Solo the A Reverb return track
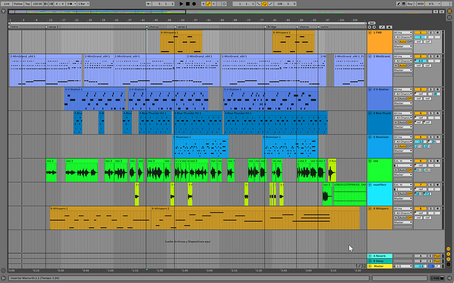The height and width of the screenshot is (283, 454). (431, 256)
